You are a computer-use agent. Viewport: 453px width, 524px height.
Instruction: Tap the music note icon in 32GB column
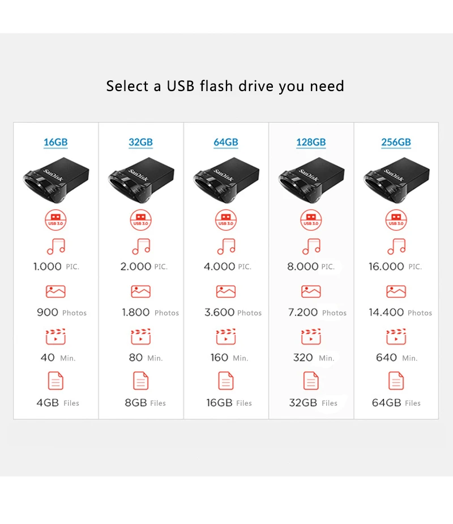(x=141, y=247)
